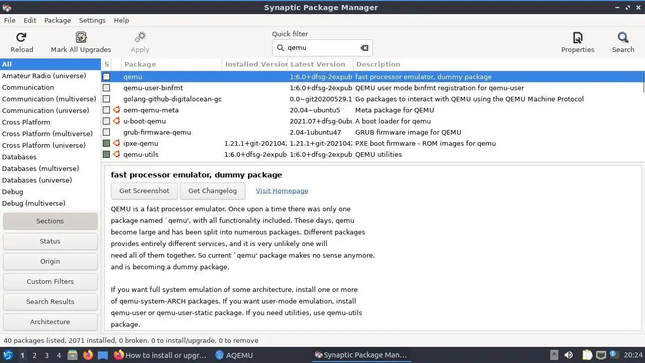Click the Ubuntu supported icon next to oem-qemu-meta
This screenshot has height=363, width=645.
point(116,110)
